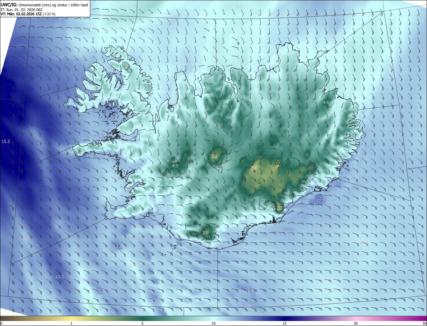
Task: Click the colorbar tick label 30
Action: (356, 323)
